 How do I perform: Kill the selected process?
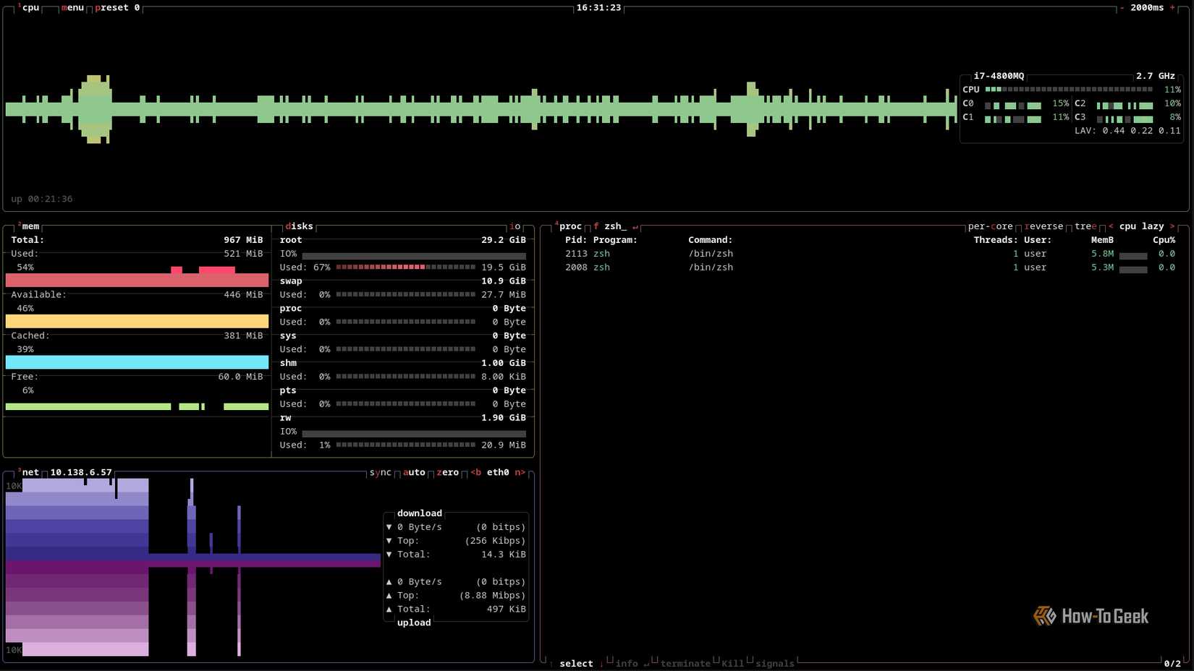(x=732, y=663)
